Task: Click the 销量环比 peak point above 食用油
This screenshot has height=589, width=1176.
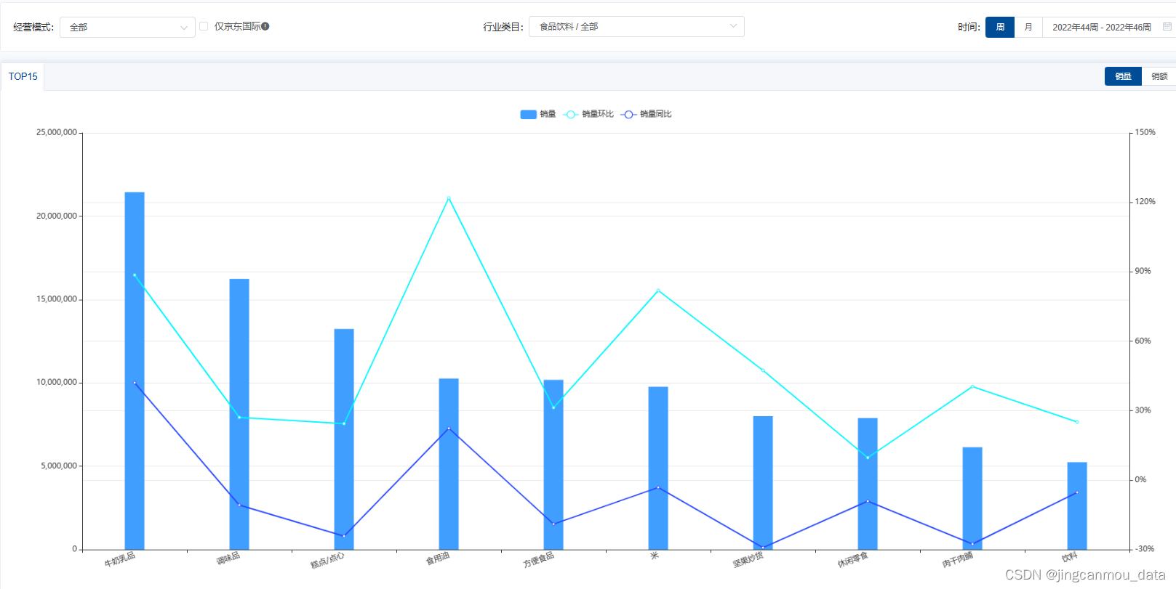Action: (449, 198)
